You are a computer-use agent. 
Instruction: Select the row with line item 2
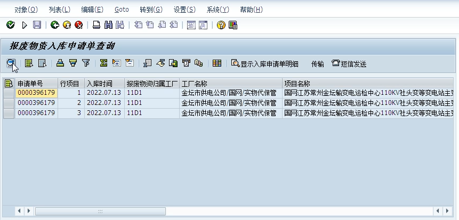pyautogui.click(x=9, y=103)
